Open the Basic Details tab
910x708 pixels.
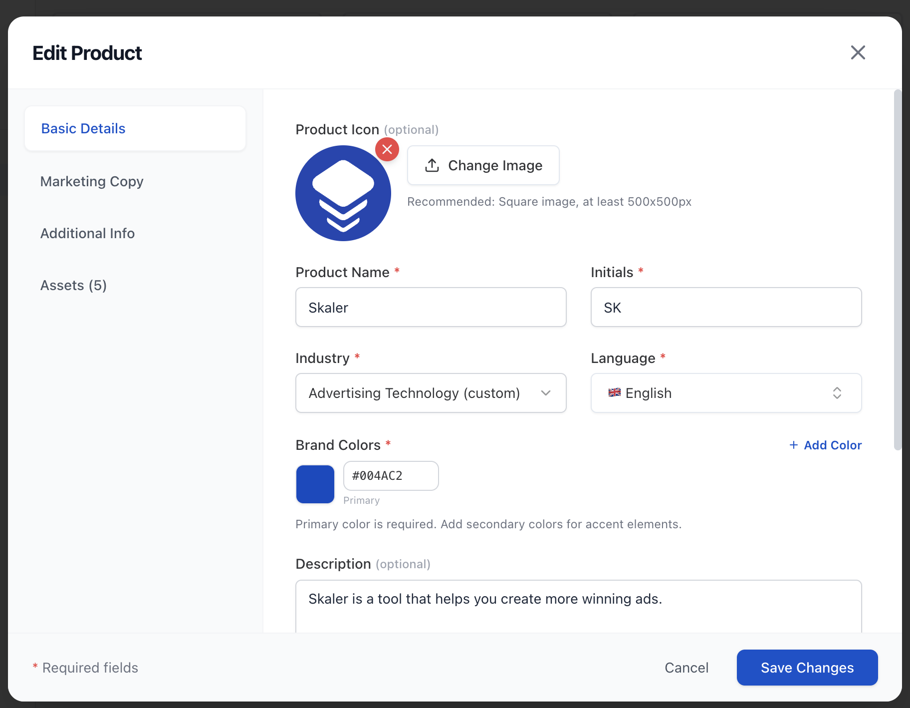[x=135, y=128]
